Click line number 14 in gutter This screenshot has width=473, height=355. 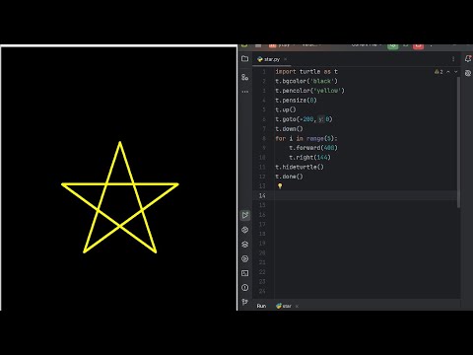(x=262, y=195)
